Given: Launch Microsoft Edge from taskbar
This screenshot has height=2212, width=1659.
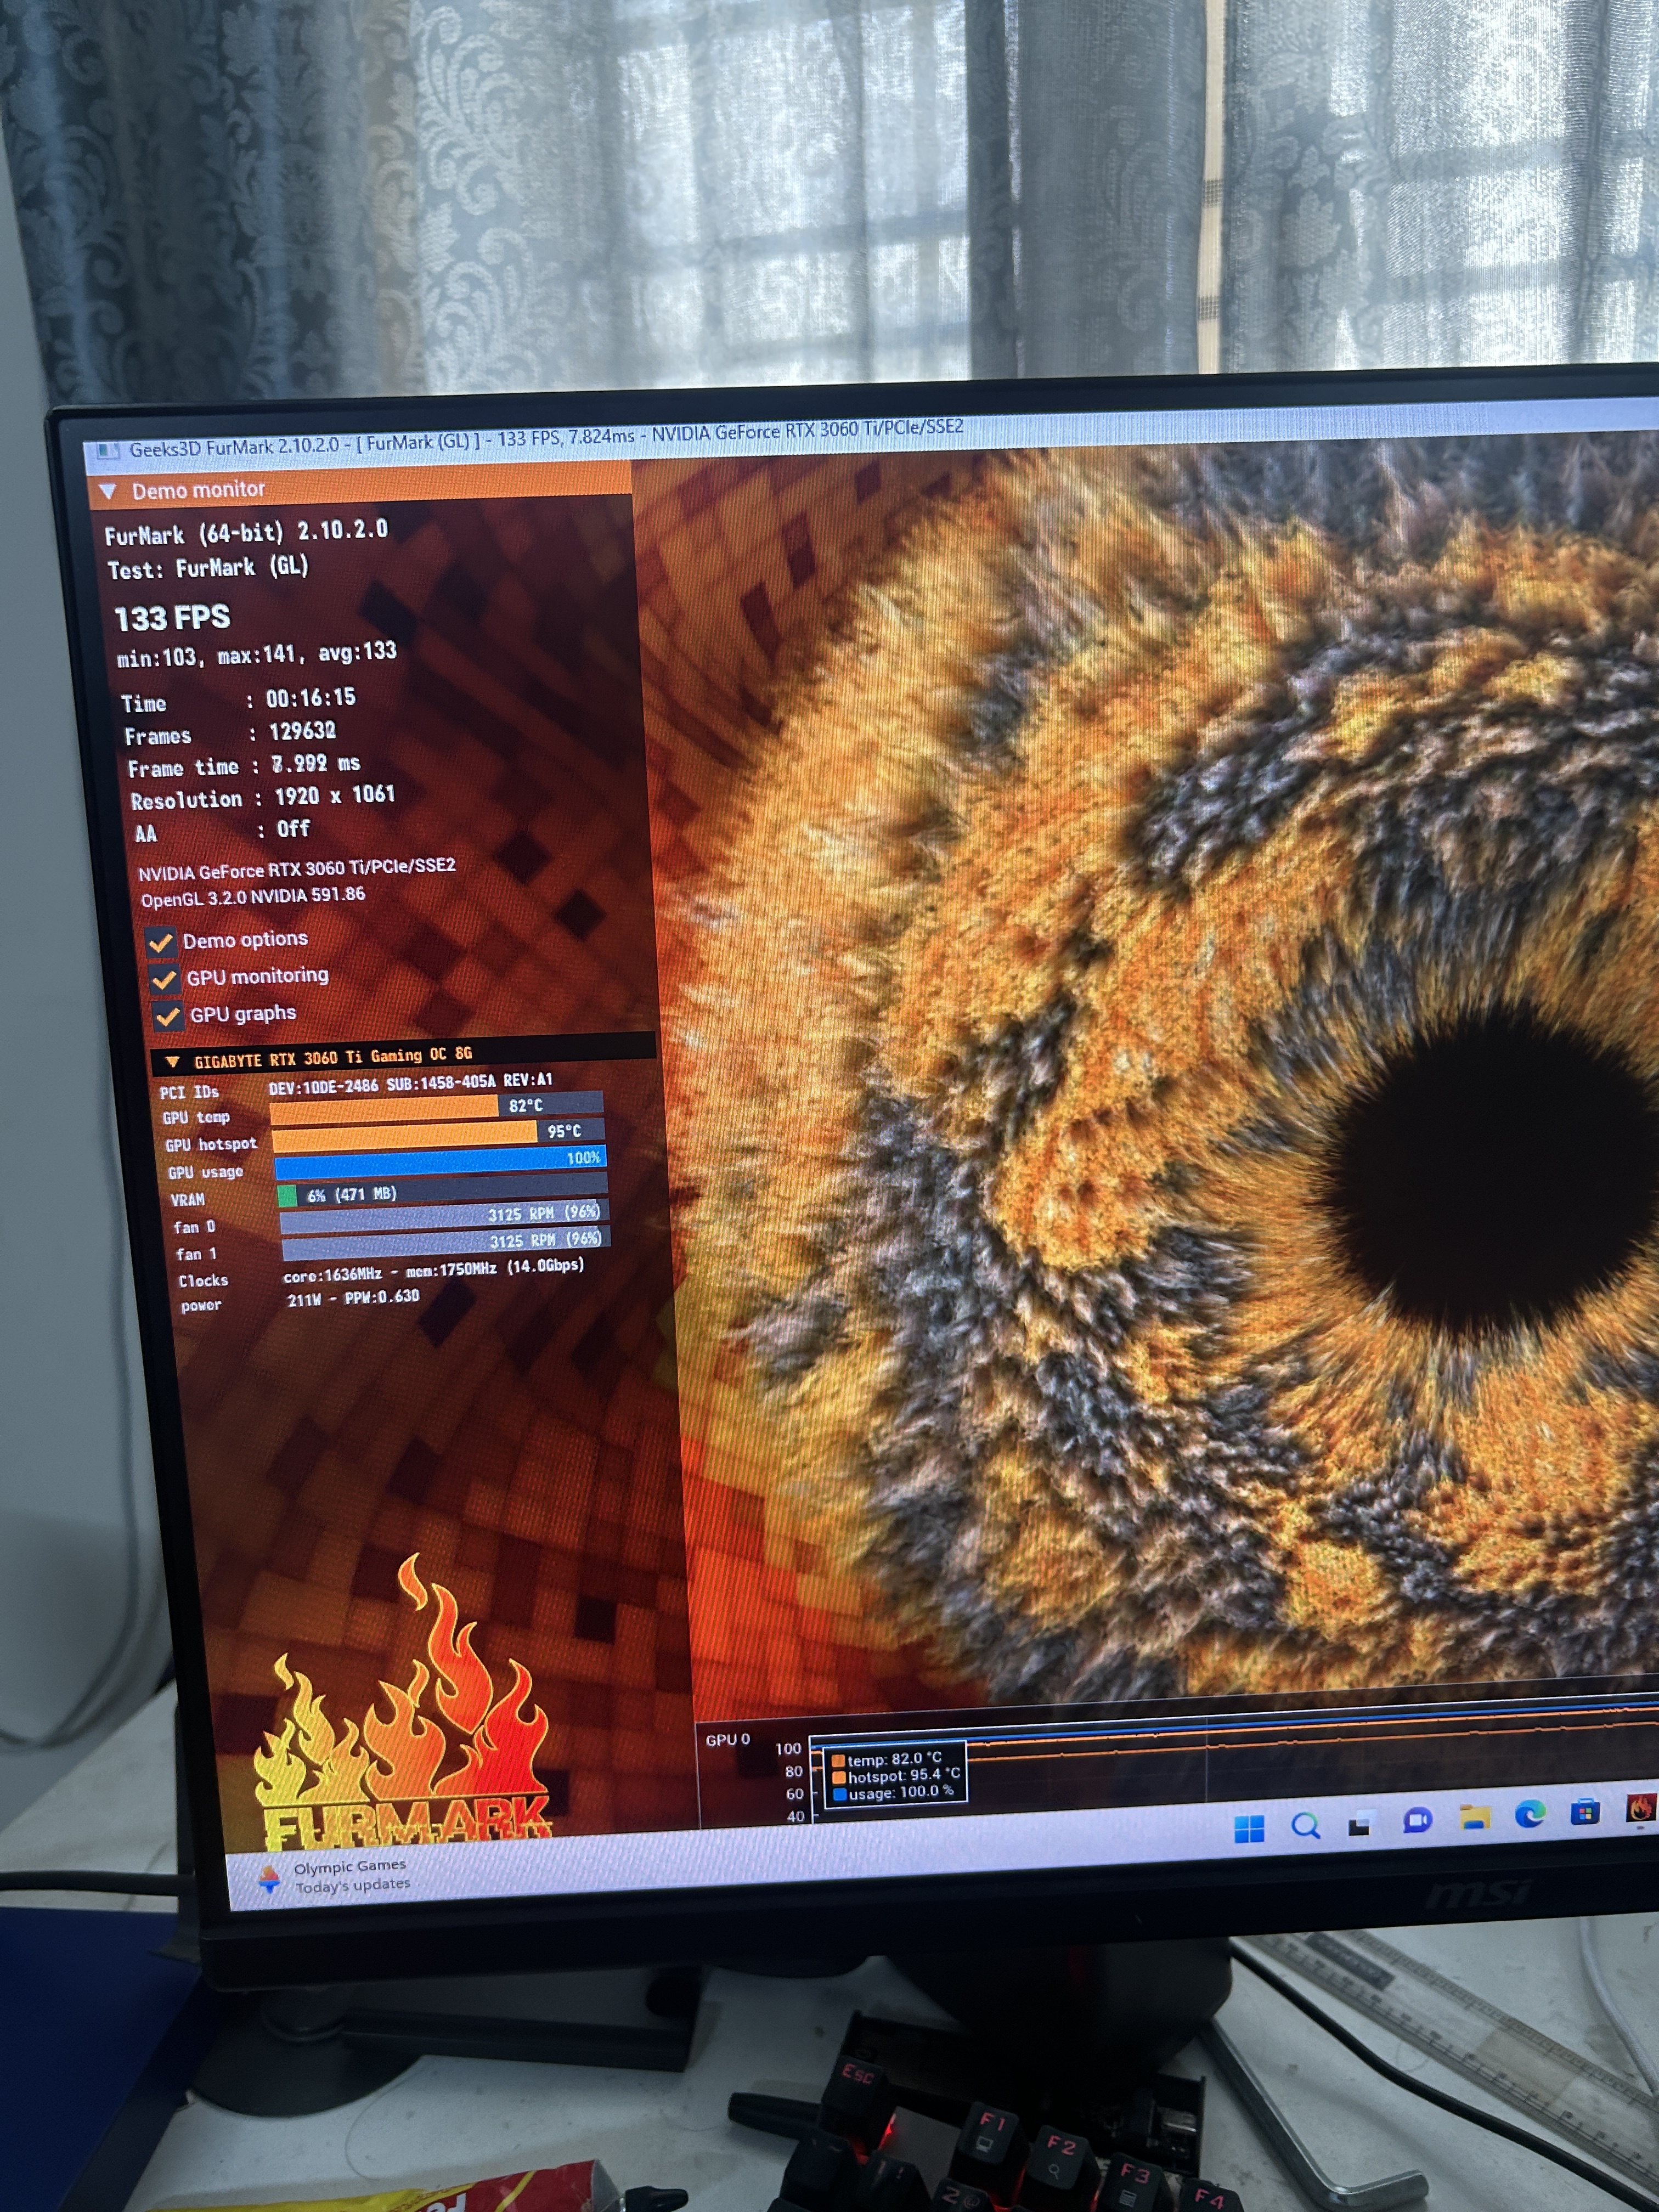Looking at the screenshot, I should 1530,1815.
